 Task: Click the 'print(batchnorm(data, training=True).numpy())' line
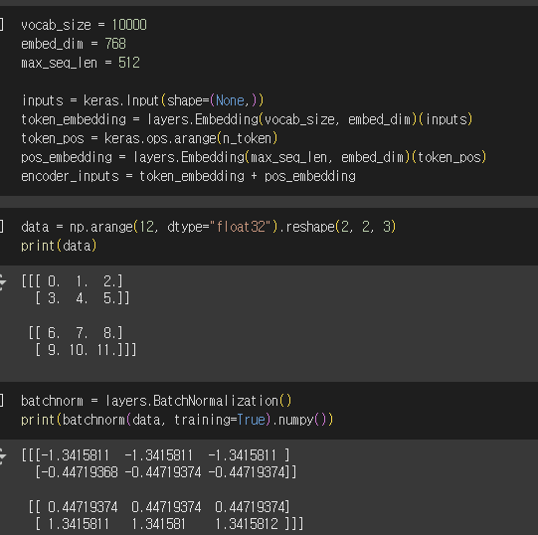[177, 420]
